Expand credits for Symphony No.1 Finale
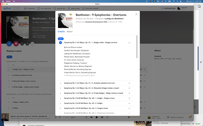Screen dimensions: 203x126 [129, 93]
